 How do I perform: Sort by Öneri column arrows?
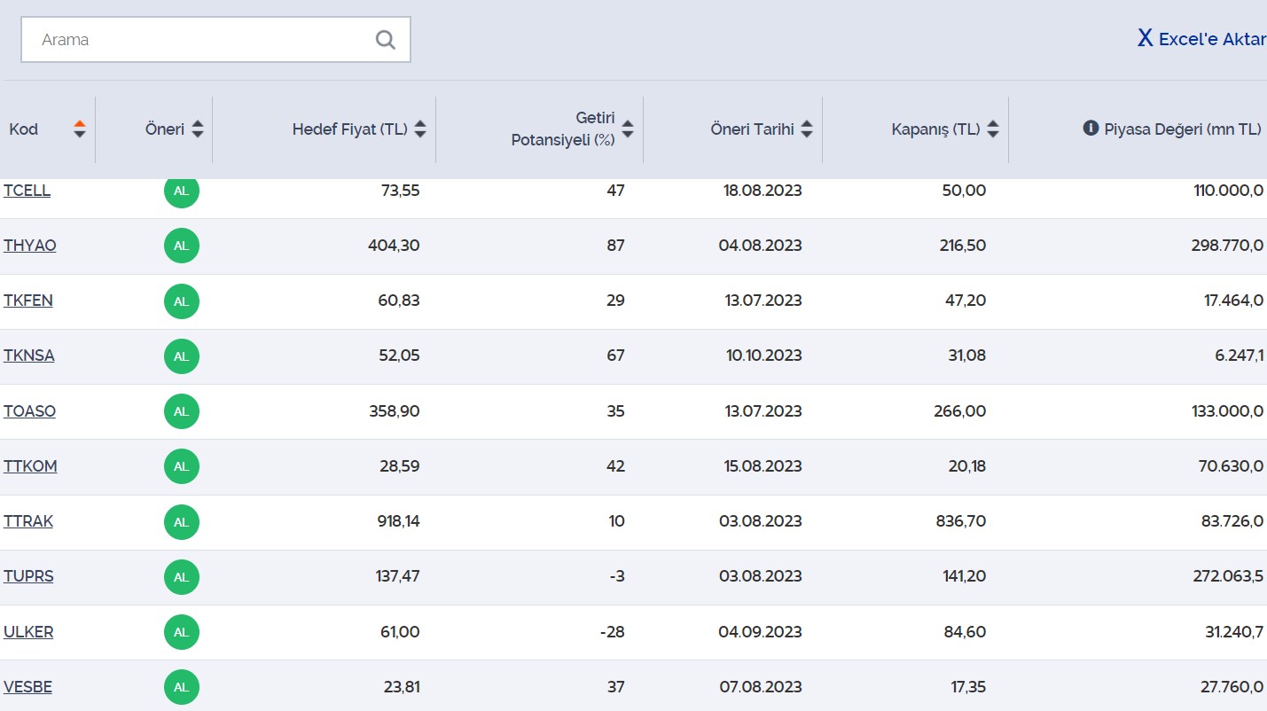pos(197,129)
